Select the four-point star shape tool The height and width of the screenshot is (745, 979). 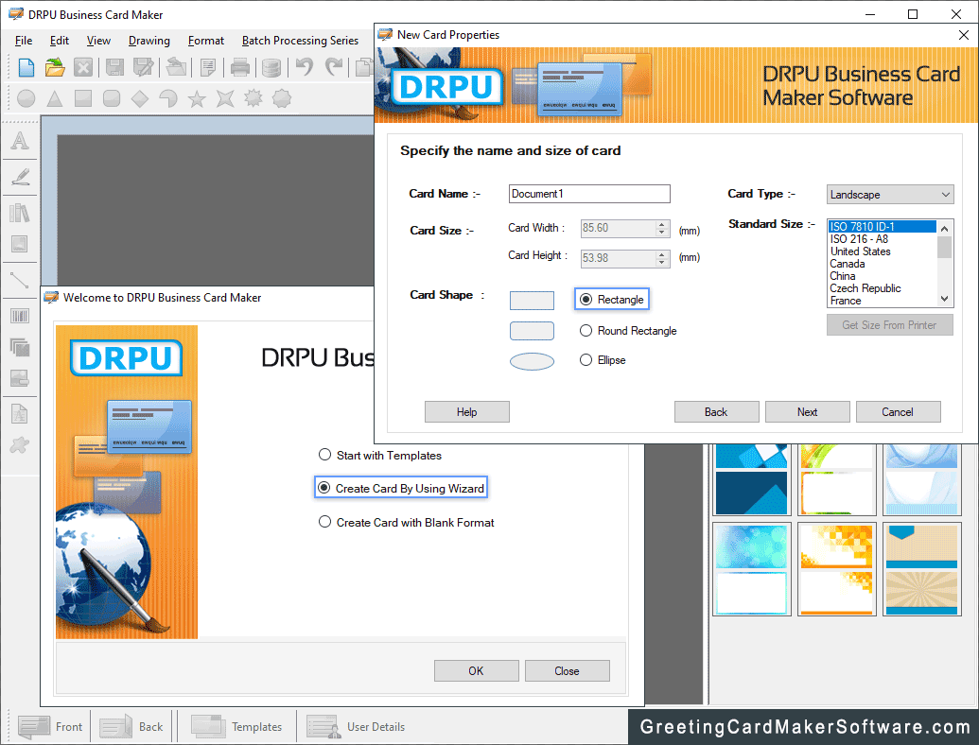(x=225, y=98)
